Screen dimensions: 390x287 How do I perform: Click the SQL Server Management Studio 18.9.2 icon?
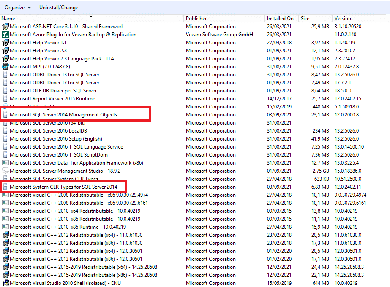click(x=5, y=171)
